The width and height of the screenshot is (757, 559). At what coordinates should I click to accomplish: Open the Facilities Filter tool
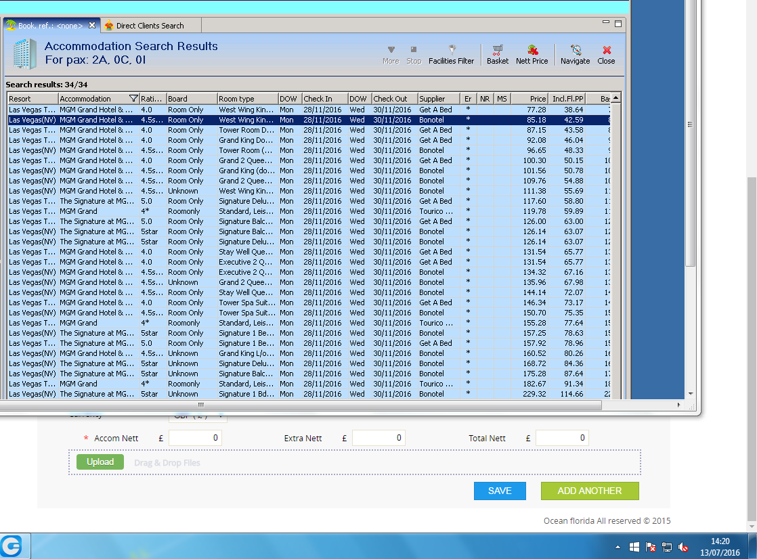click(452, 55)
